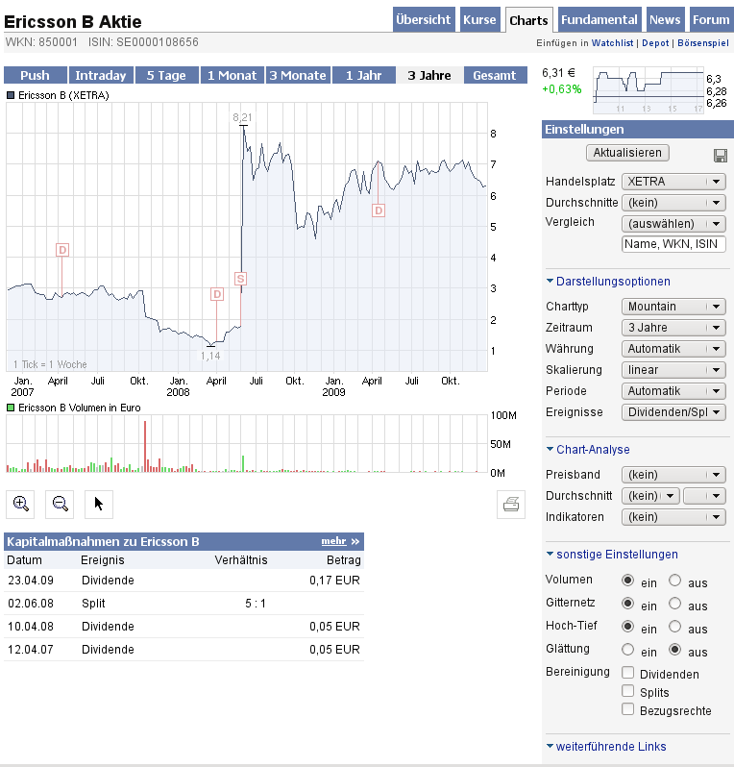Open the mehr link in Kapitalmaßnahmen
The width and height of the screenshot is (734, 767).
[334, 541]
